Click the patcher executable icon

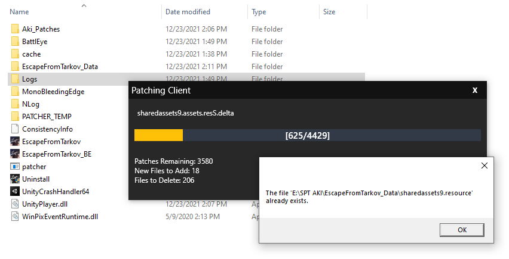coord(15,167)
